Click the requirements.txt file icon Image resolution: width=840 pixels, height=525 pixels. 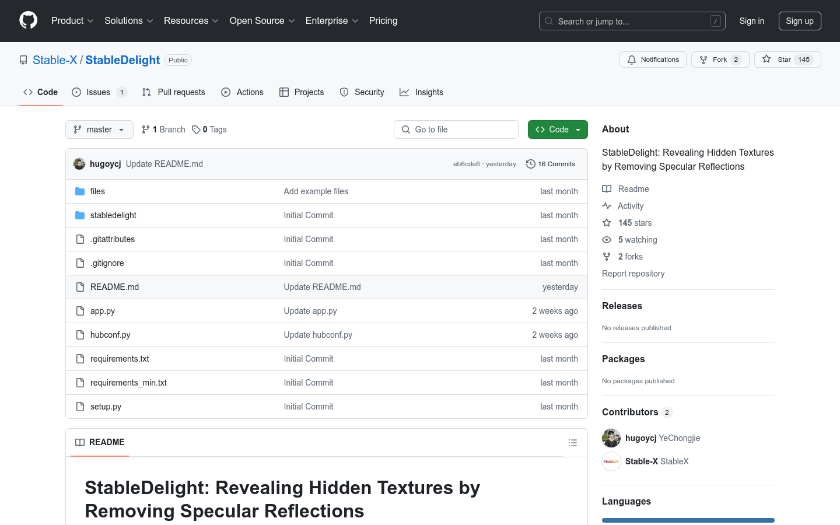pos(80,359)
